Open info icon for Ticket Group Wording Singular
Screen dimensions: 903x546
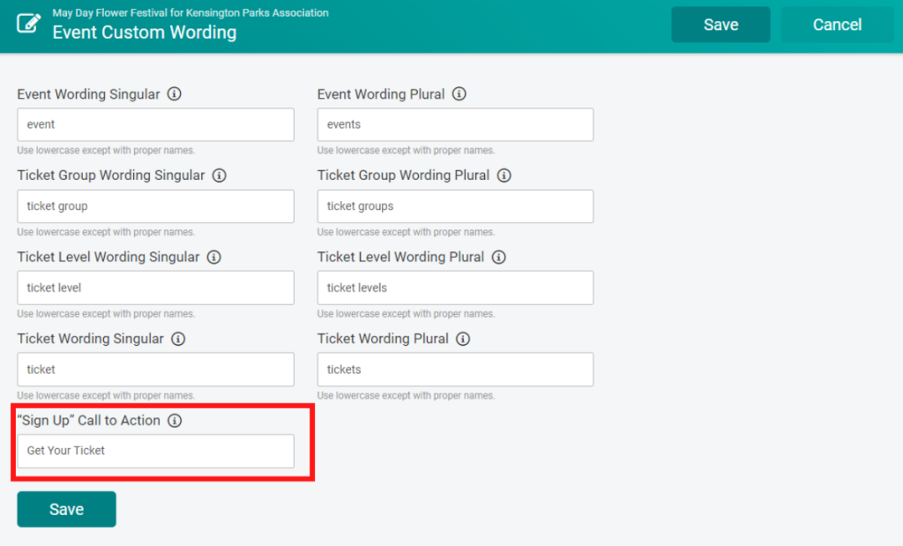tap(220, 176)
